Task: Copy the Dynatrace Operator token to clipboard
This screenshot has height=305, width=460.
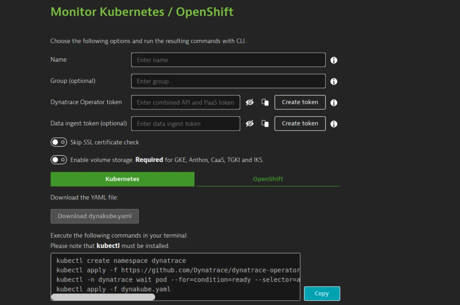Action: (x=265, y=102)
